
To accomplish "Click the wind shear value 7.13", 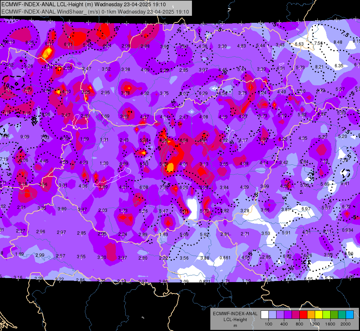I will (324, 160).
